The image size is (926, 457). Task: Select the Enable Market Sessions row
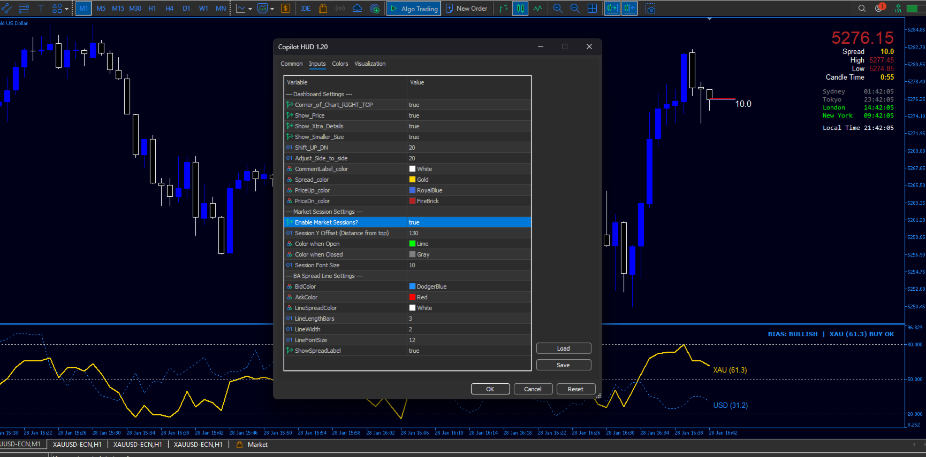(x=407, y=222)
